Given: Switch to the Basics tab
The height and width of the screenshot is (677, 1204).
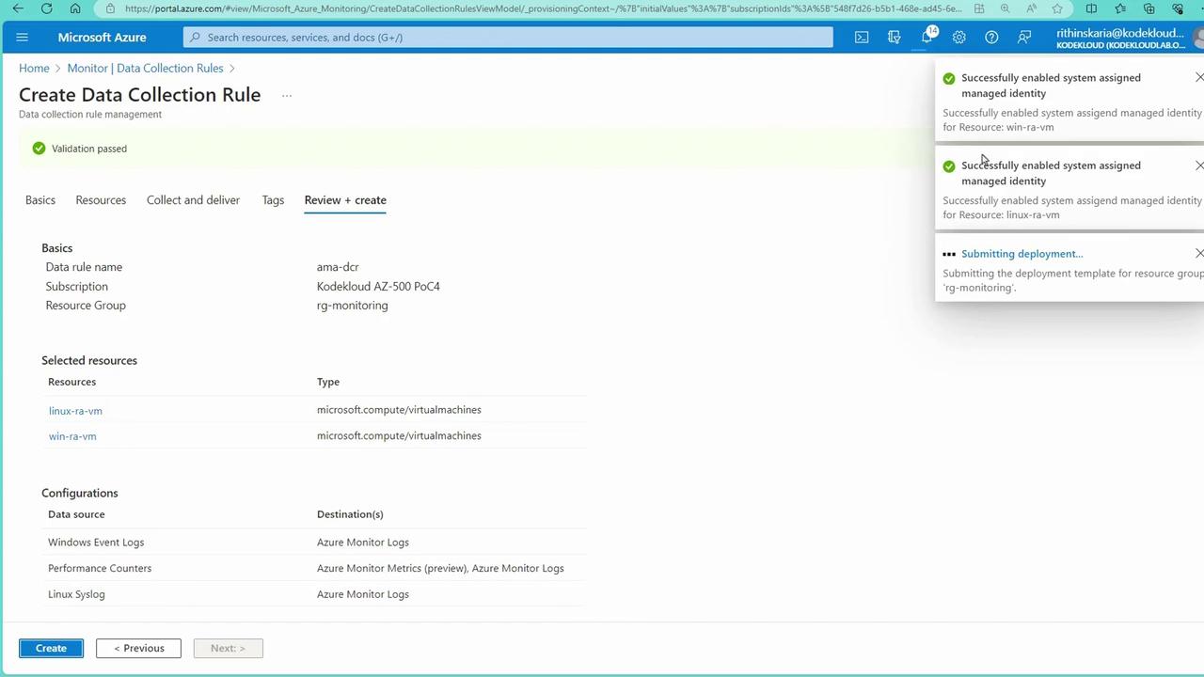Looking at the screenshot, I should pyautogui.click(x=40, y=200).
